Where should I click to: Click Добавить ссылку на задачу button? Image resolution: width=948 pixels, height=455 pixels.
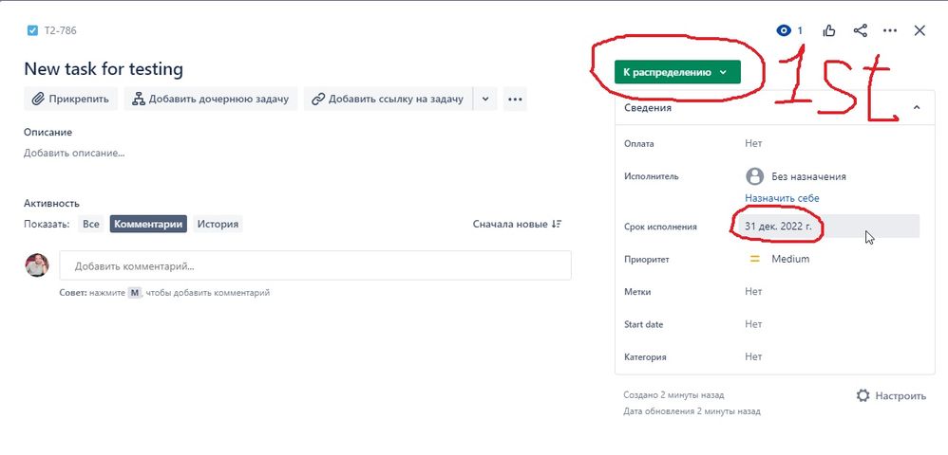389,99
